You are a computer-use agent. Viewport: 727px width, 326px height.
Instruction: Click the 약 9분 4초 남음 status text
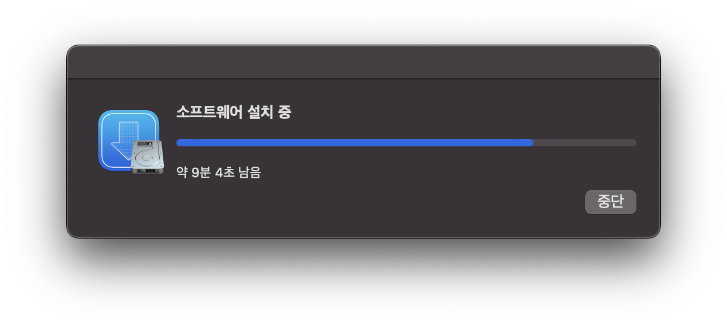(219, 173)
